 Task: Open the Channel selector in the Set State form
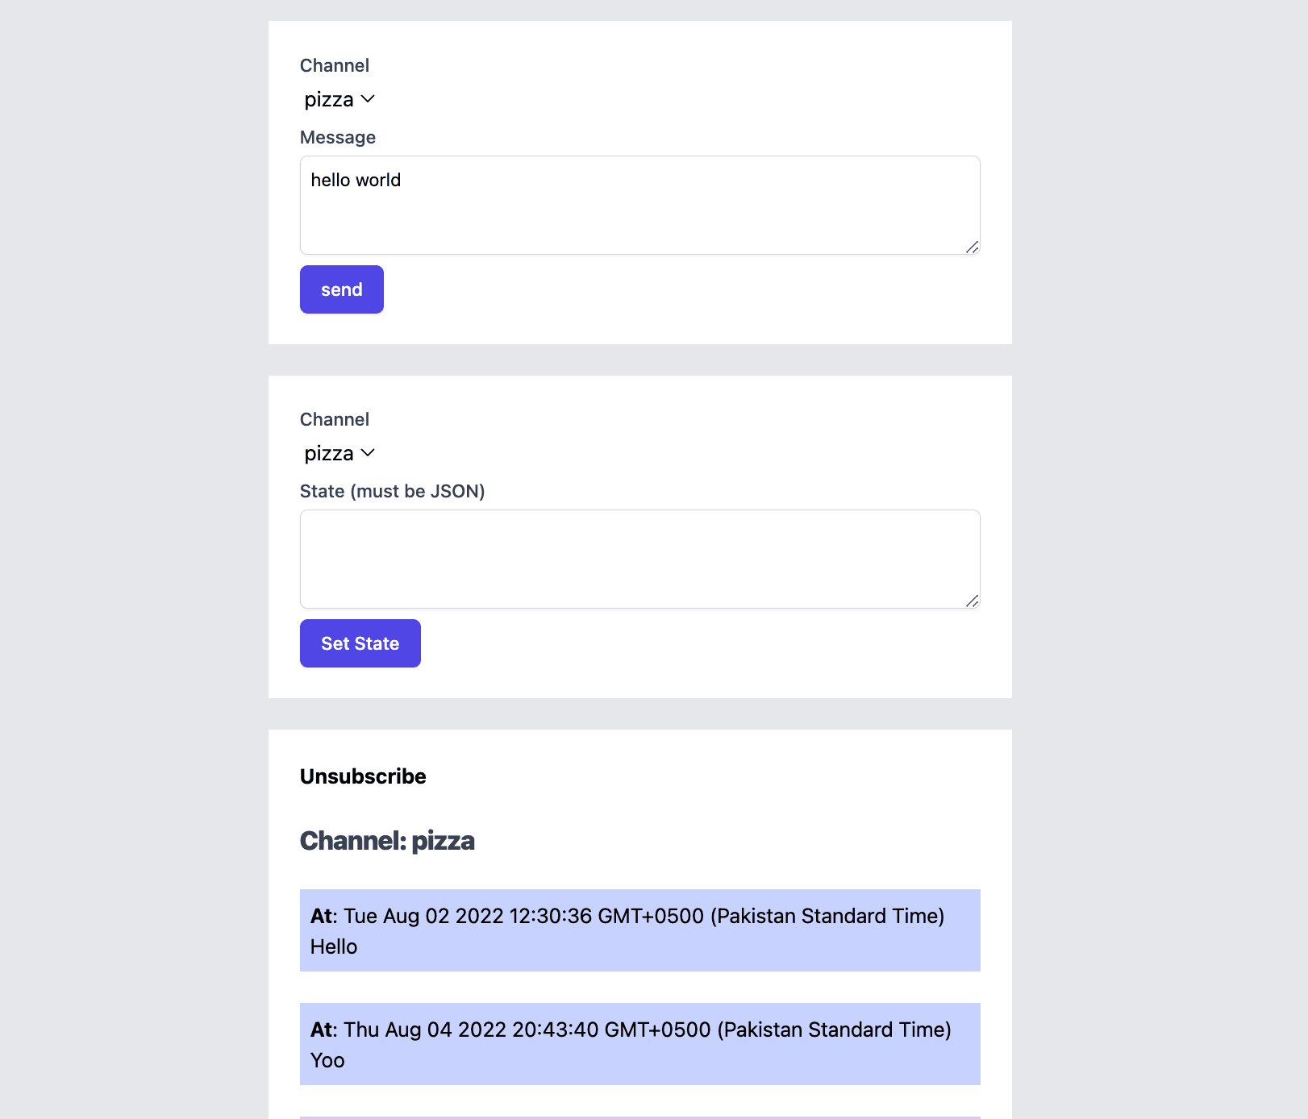tap(339, 453)
